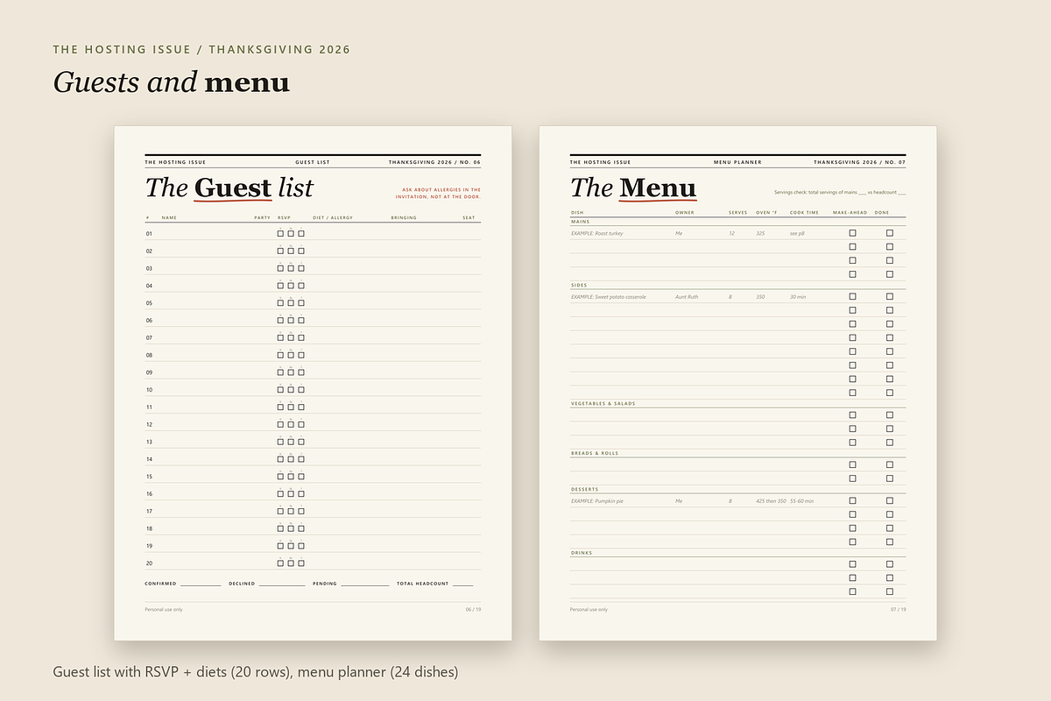Click the VEGETABLES & SALADS section label
This screenshot has height=701, width=1051.
click(x=603, y=403)
